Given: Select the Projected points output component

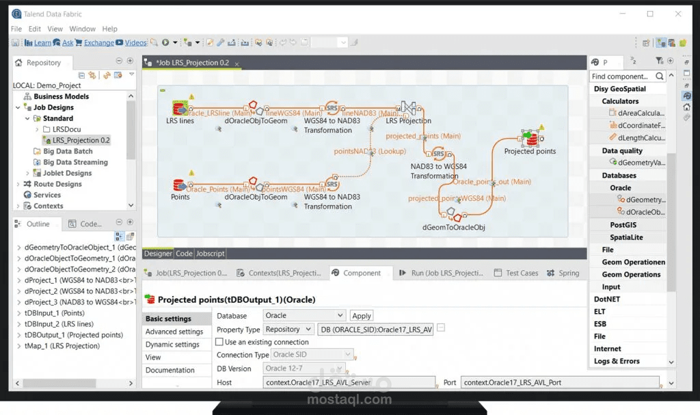Looking at the screenshot, I should (530, 139).
